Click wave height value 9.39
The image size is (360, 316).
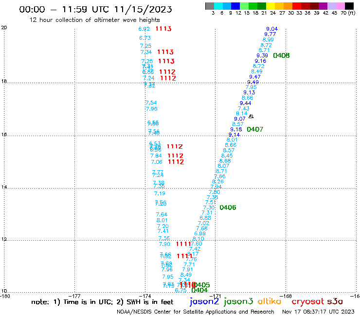click(262, 55)
